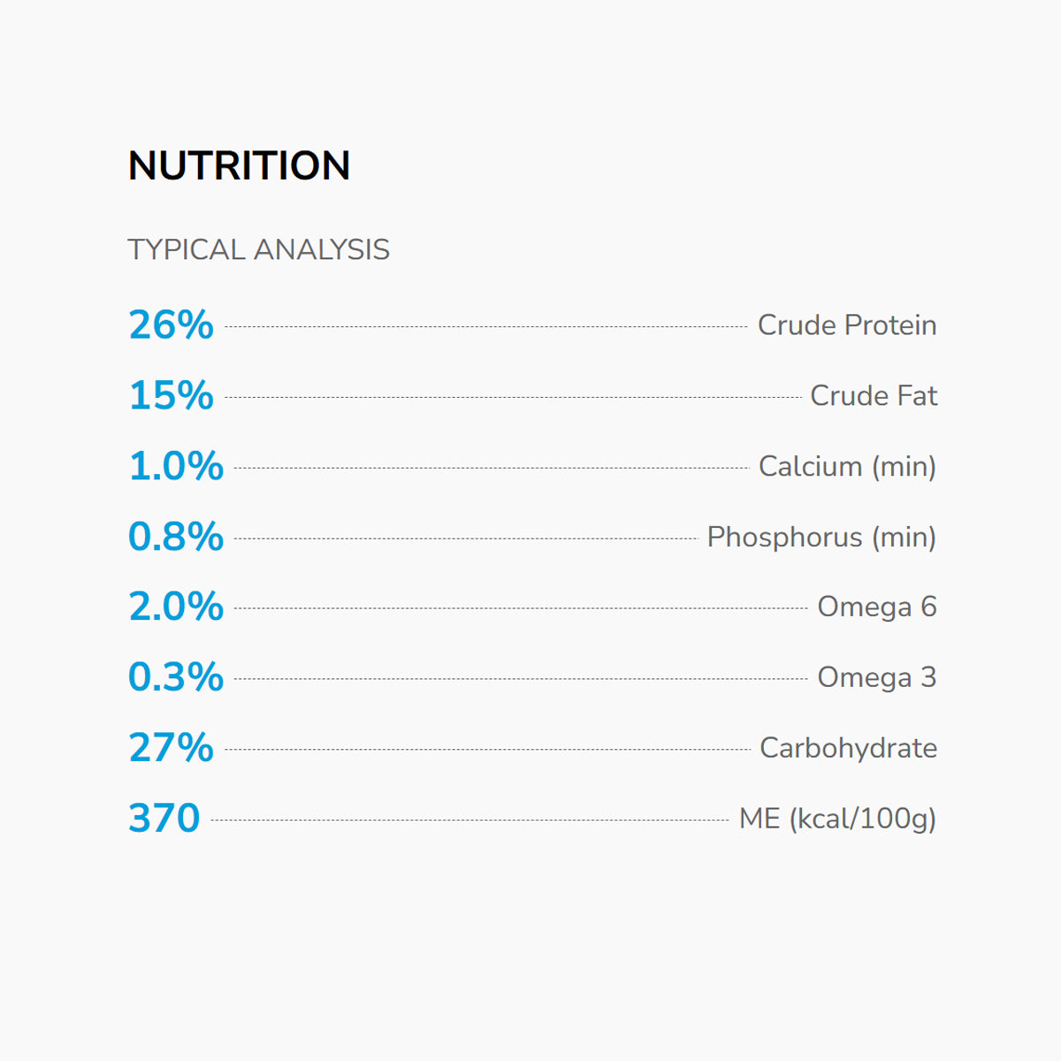Click the Crude Protein label

point(846,324)
